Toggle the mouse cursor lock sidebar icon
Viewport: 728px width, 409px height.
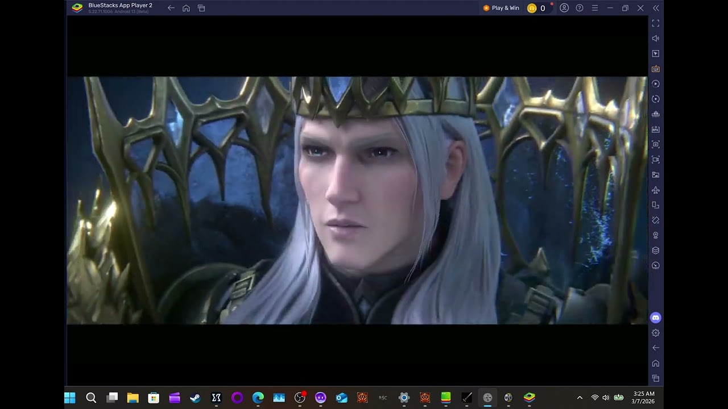click(x=656, y=53)
